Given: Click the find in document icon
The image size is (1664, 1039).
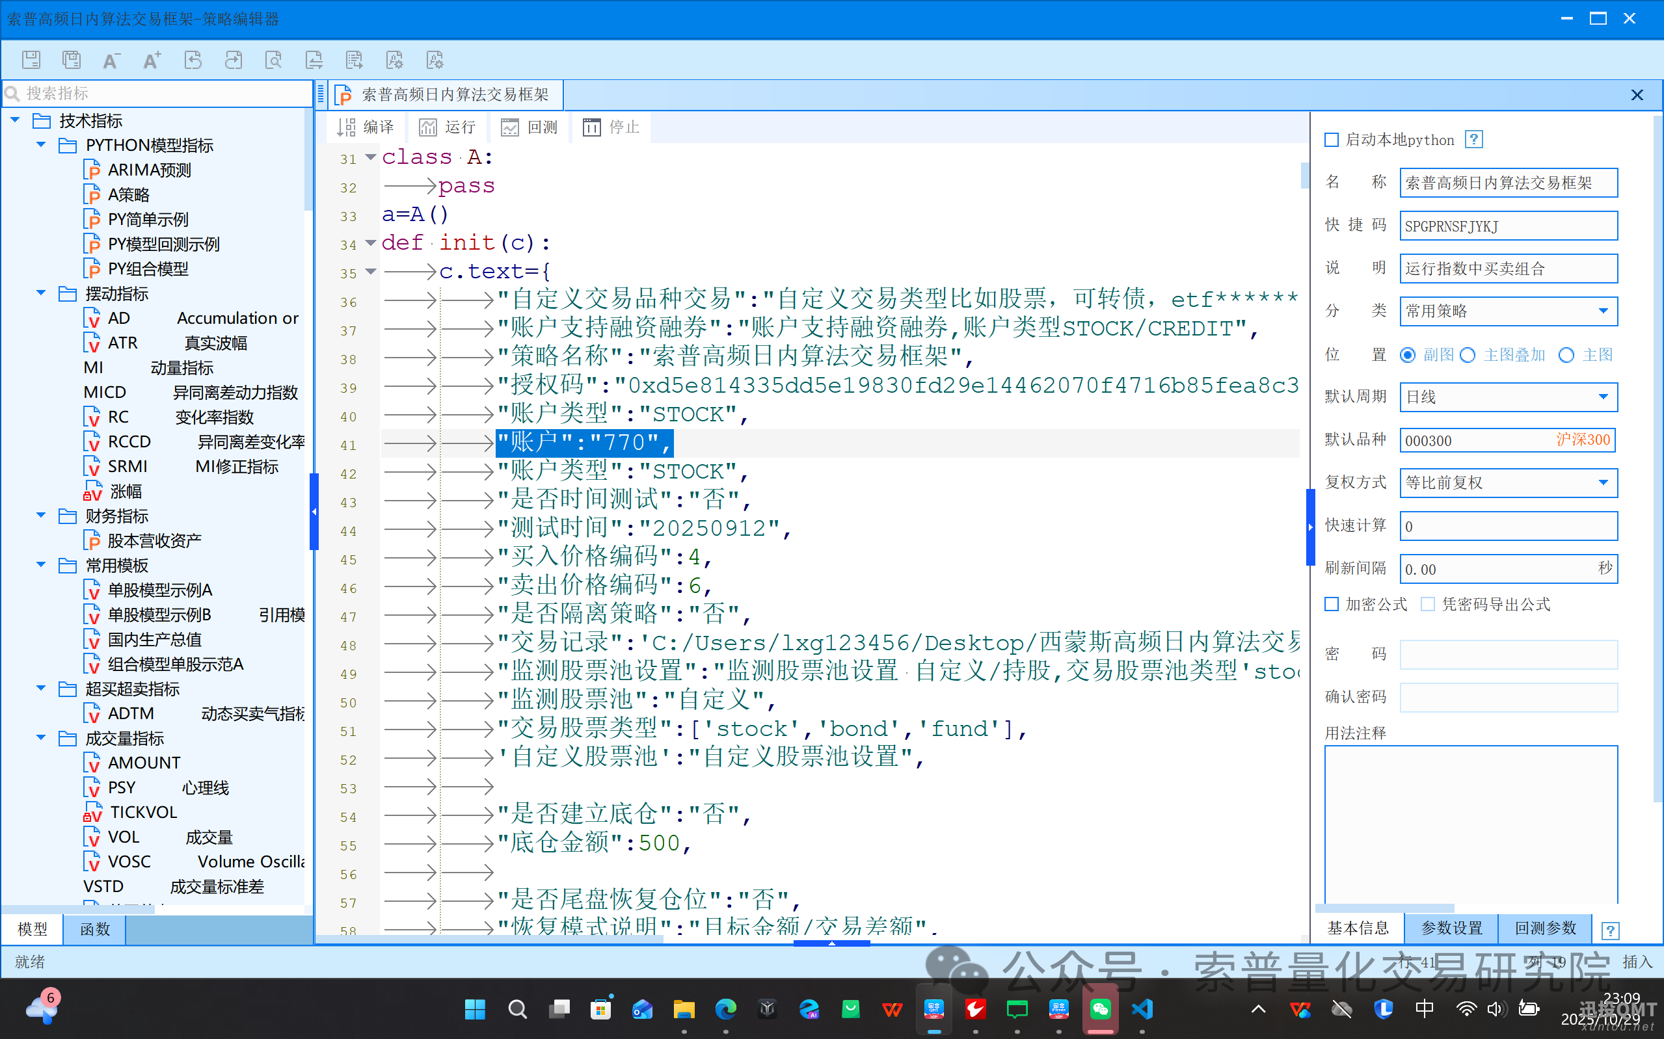Looking at the screenshot, I should click(274, 60).
